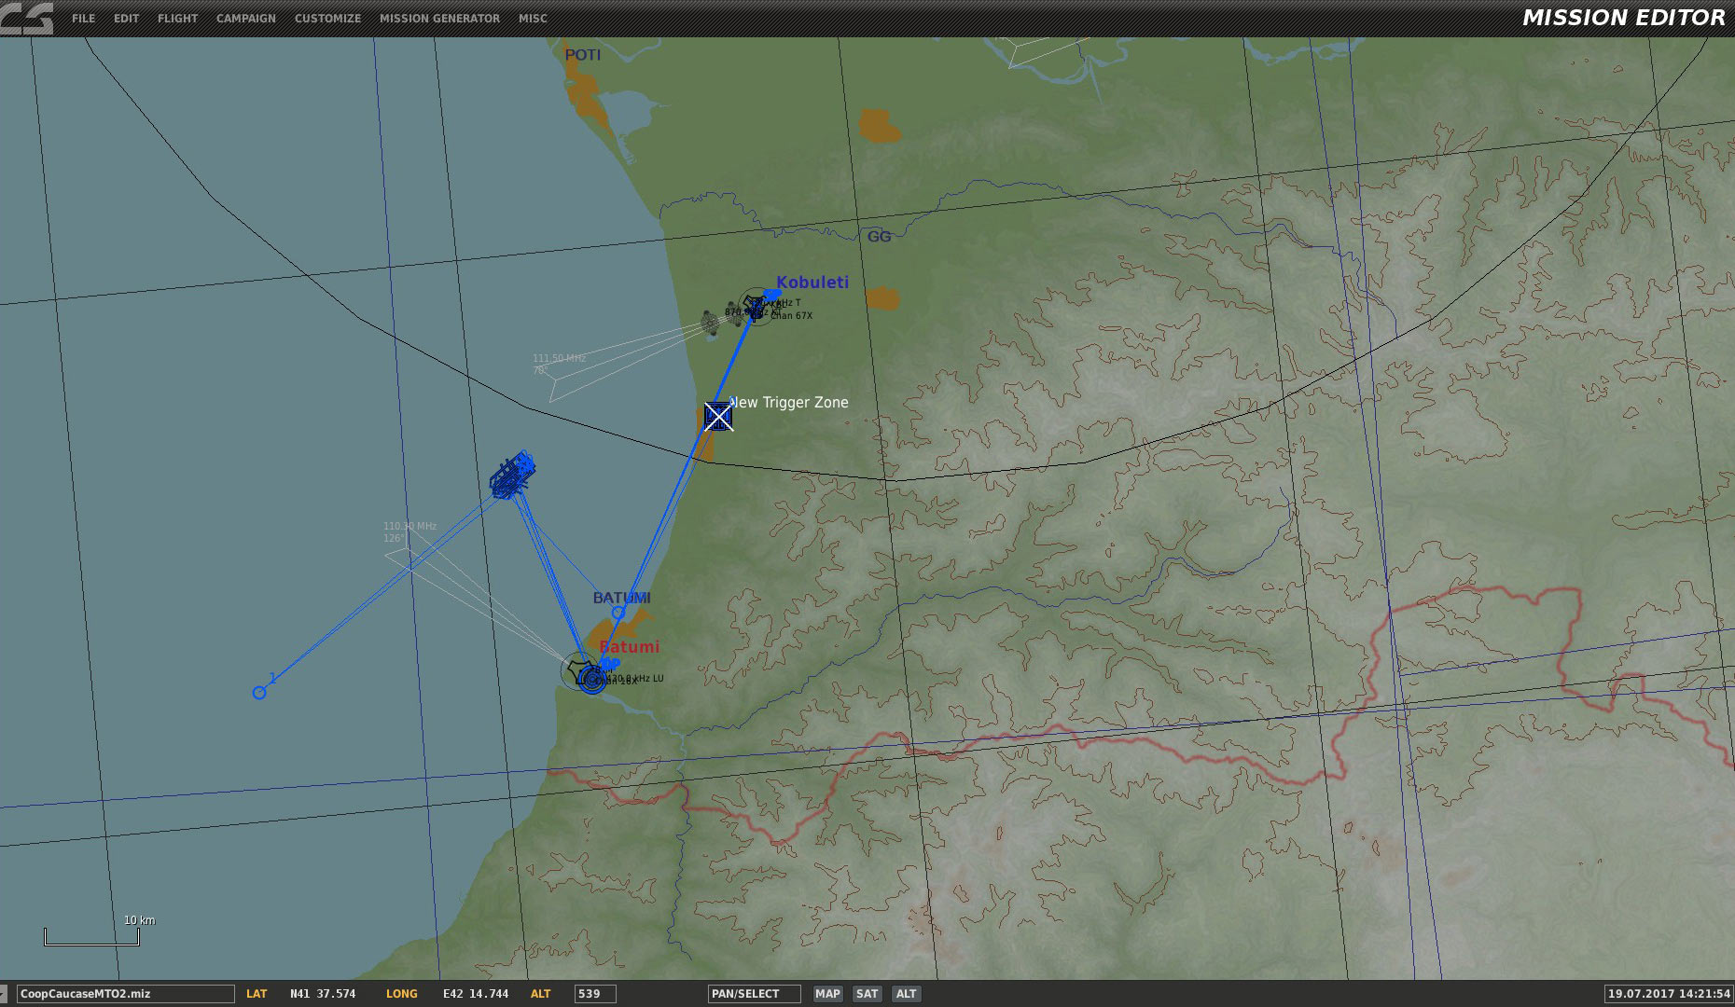The image size is (1735, 1007).
Task: Open the FILE menu
Action: (x=83, y=19)
